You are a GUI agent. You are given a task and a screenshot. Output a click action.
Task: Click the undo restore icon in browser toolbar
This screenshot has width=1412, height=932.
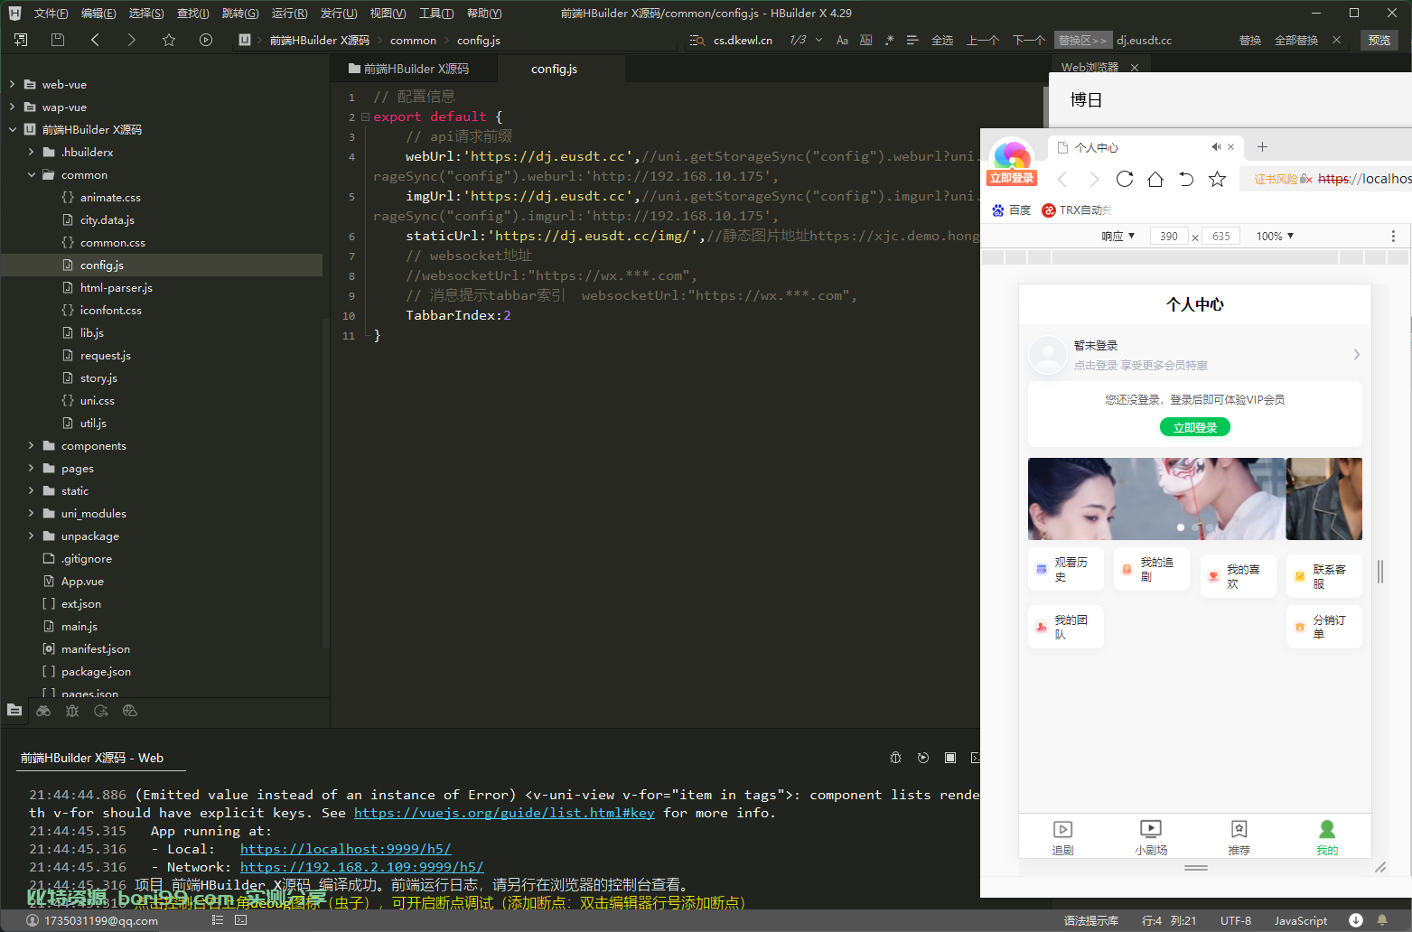point(1186,179)
